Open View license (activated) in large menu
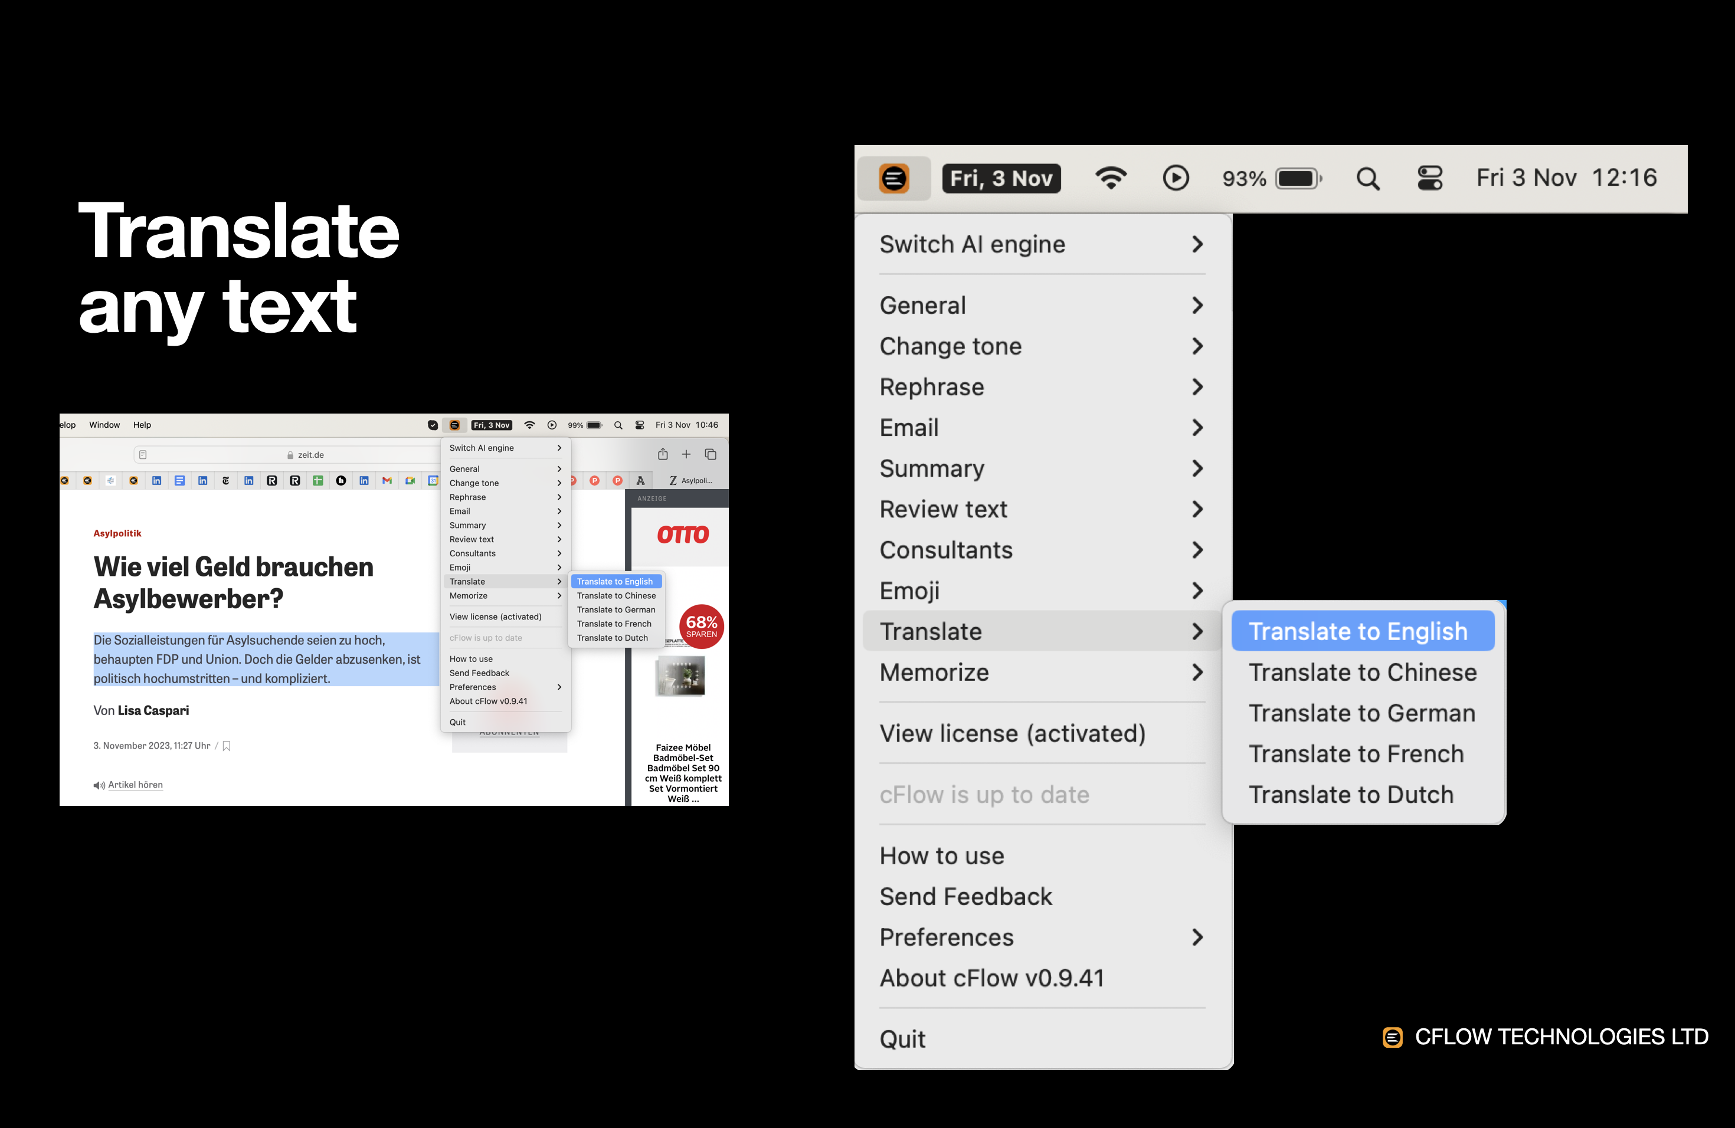This screenshot has width=1735, height=1128. 1012,733
